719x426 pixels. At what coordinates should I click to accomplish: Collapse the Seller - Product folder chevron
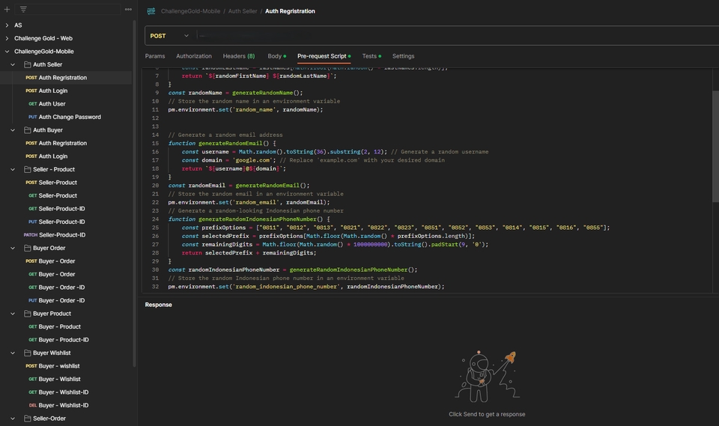click(x=13, y=170)
